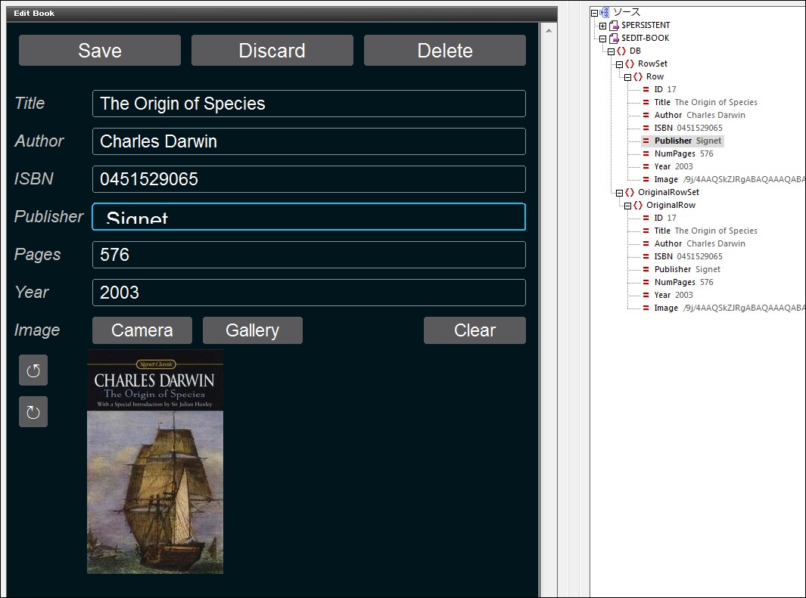The height and width of the screenshot is (598, 806).
Task: Select Row's Title attribute in tree
Action: pyautogui.click(x=706, y=102)
